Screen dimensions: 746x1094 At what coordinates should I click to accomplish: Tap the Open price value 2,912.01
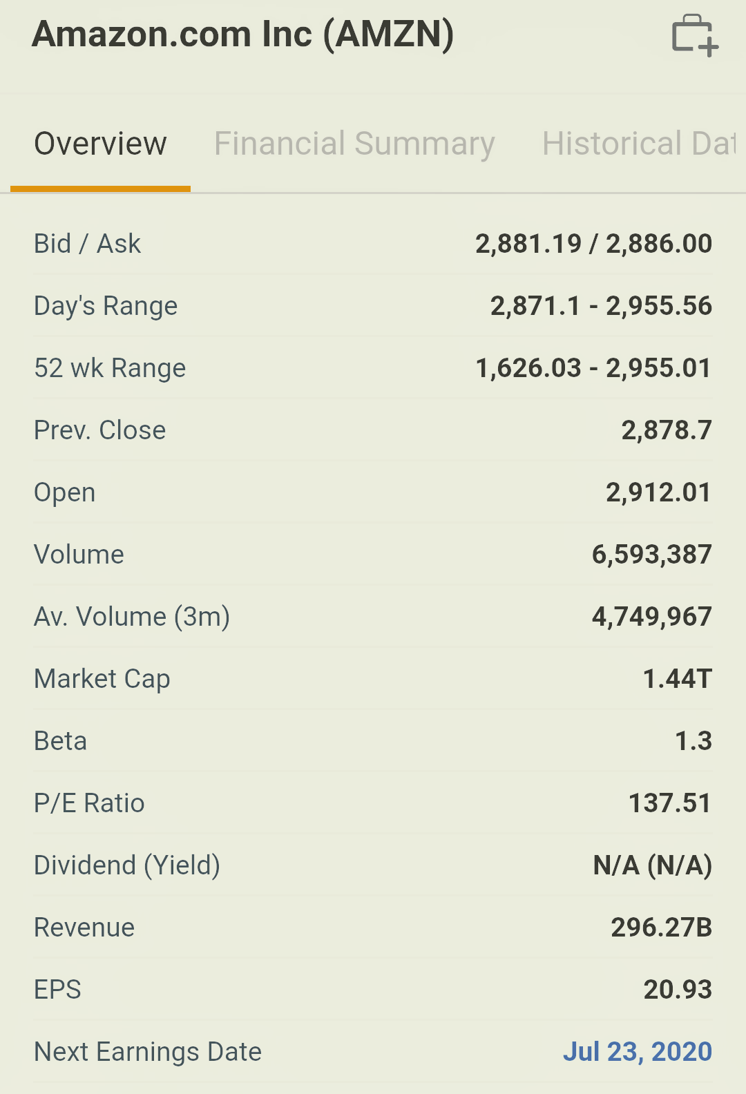(x=658, y=492)
